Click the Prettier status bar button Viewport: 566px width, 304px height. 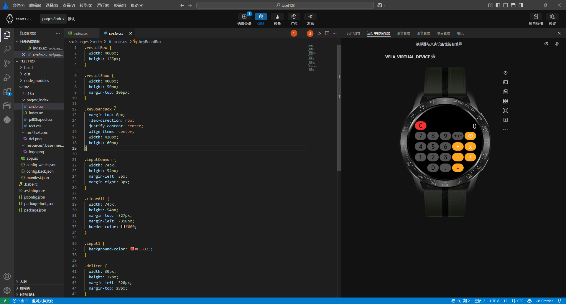click(x=544, y=301)
